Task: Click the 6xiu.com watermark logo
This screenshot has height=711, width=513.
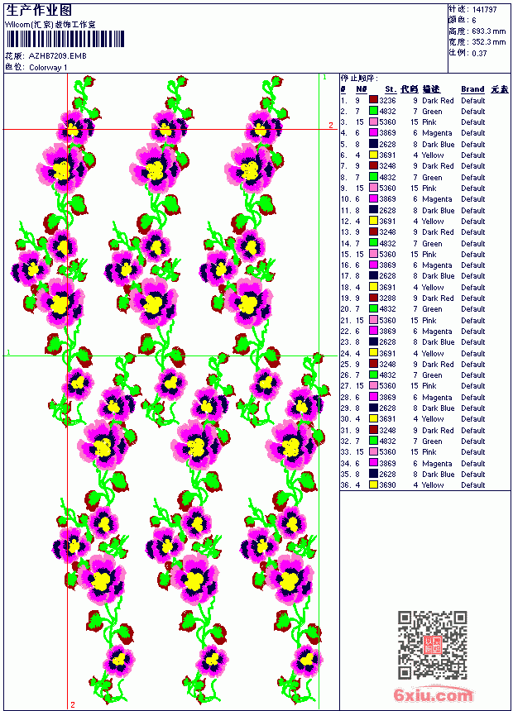Action: point(433,694)
